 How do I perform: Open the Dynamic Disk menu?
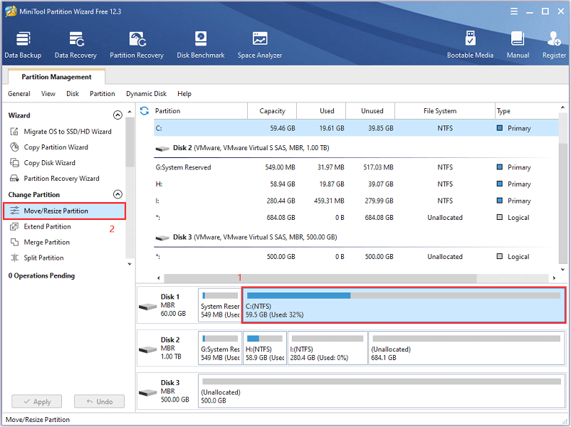pos(146,93)
